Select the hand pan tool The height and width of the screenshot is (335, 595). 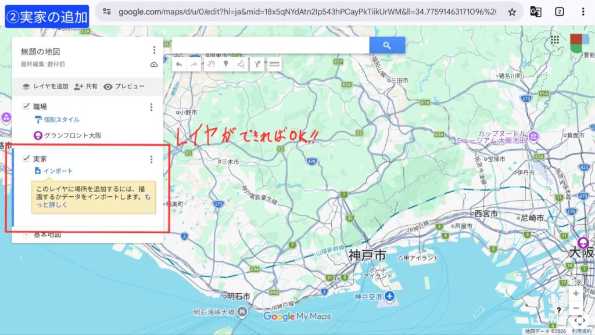coord(212,64)
